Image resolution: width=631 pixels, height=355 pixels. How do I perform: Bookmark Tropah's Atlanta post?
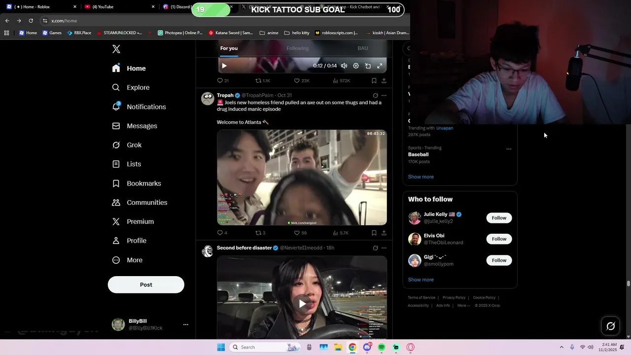374,233
